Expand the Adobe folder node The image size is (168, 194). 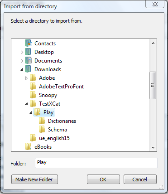click(26, 78)
